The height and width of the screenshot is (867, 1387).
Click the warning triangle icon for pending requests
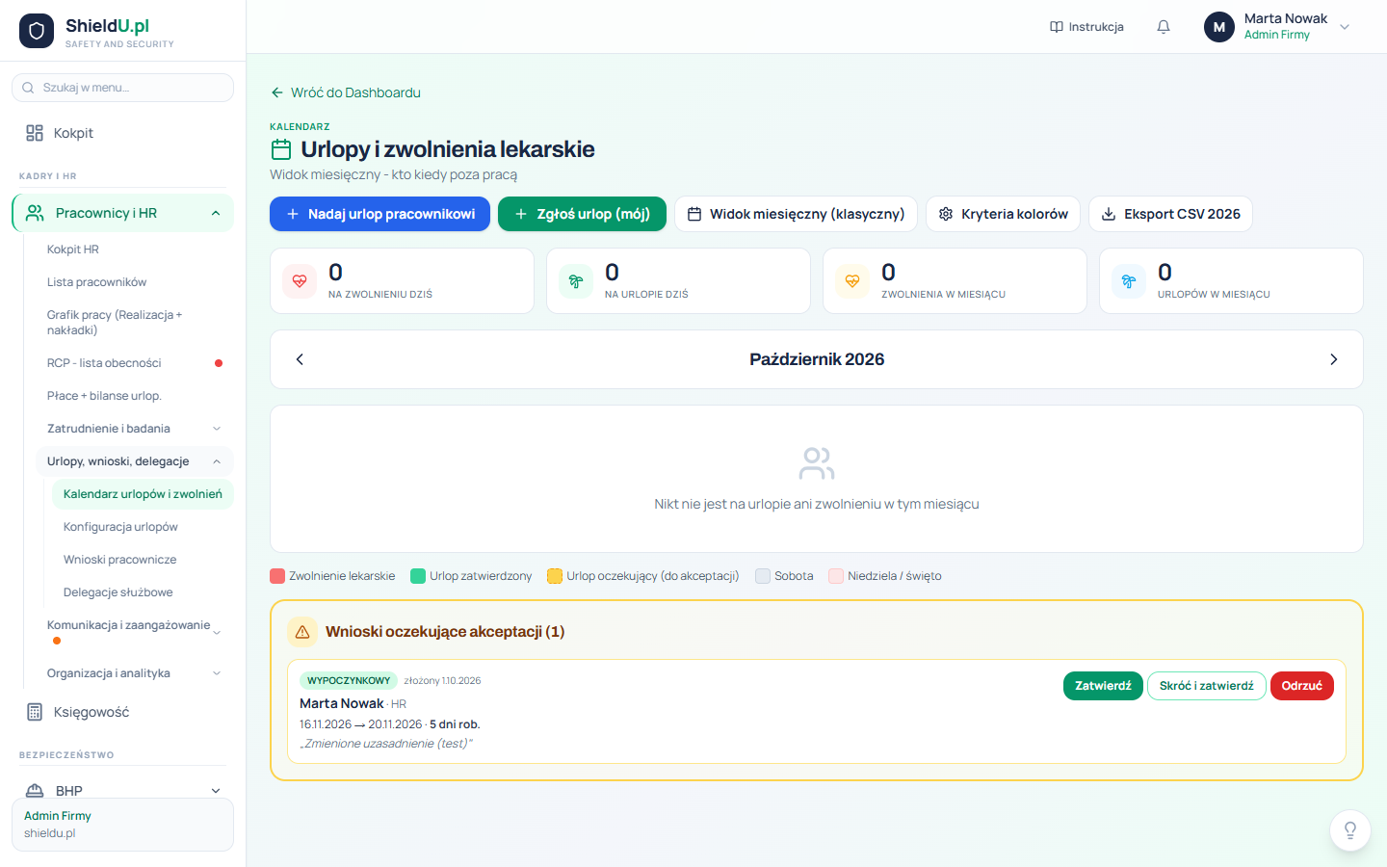(x=302, y=632)
